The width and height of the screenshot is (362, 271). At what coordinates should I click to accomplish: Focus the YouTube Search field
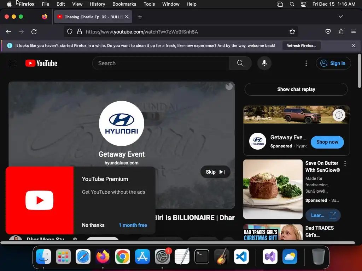161,63
